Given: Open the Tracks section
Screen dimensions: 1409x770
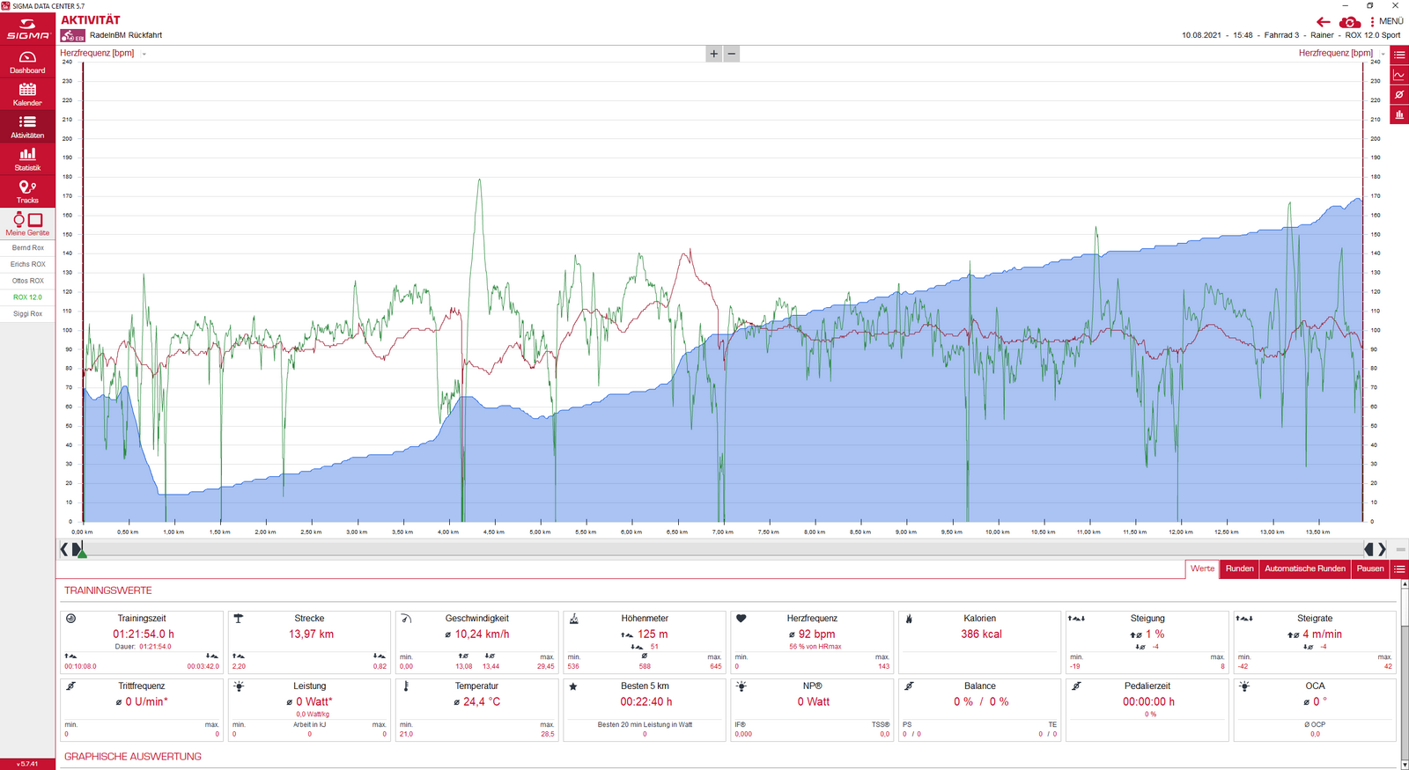Looking at the screenshot, I should click(x=27, y=191).
